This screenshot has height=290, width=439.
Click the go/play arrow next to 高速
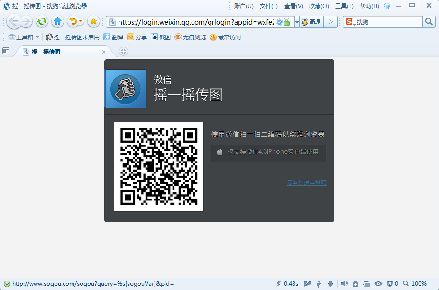(330, 22)
